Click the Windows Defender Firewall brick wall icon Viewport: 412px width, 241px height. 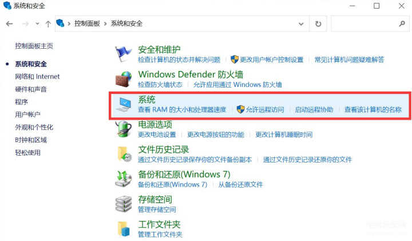[124, 79]
